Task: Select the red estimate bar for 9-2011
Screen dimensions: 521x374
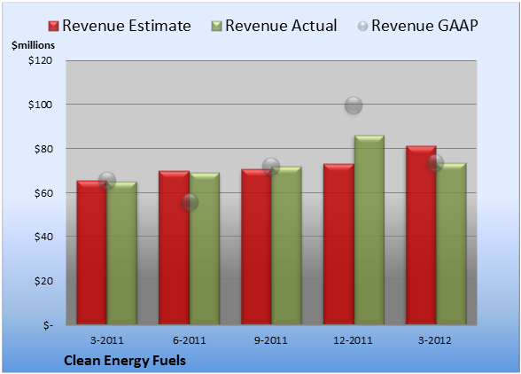Action: click(x=256, y=246)
